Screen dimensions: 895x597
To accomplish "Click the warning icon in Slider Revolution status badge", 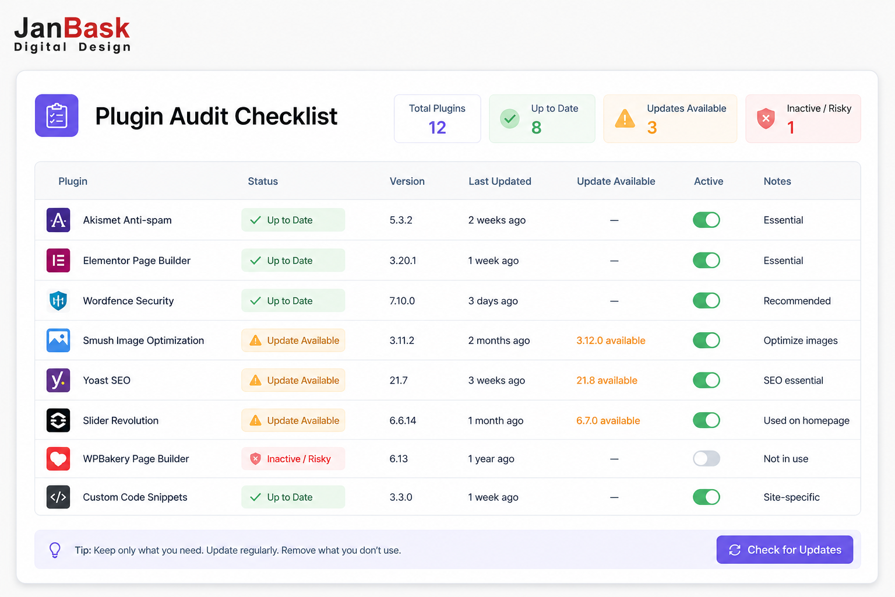I will click(255, 420).
